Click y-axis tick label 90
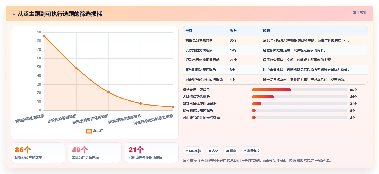The image size is (379, 174). (39, 32)
